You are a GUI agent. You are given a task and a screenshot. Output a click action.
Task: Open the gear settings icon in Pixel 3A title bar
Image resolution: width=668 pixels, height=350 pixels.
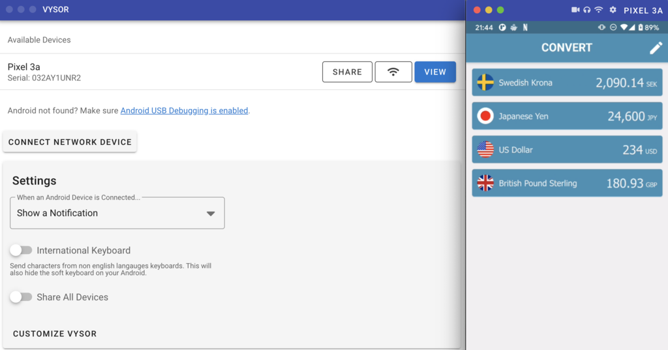[613, 10]
